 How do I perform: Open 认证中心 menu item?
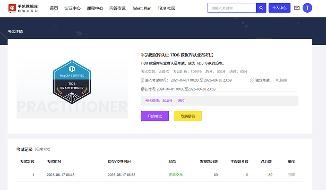(x=72, y=8)
